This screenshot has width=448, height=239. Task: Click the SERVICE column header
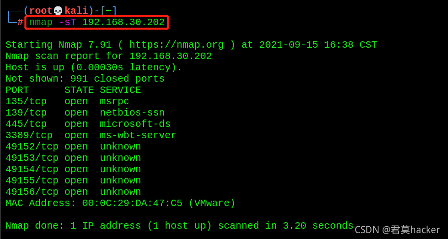pos(120,90)
